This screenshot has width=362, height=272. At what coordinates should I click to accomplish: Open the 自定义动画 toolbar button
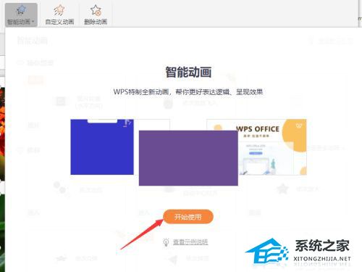[59, 15]
